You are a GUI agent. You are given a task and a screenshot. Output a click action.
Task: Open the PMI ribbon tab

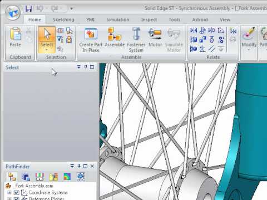[x=90, y=19]
